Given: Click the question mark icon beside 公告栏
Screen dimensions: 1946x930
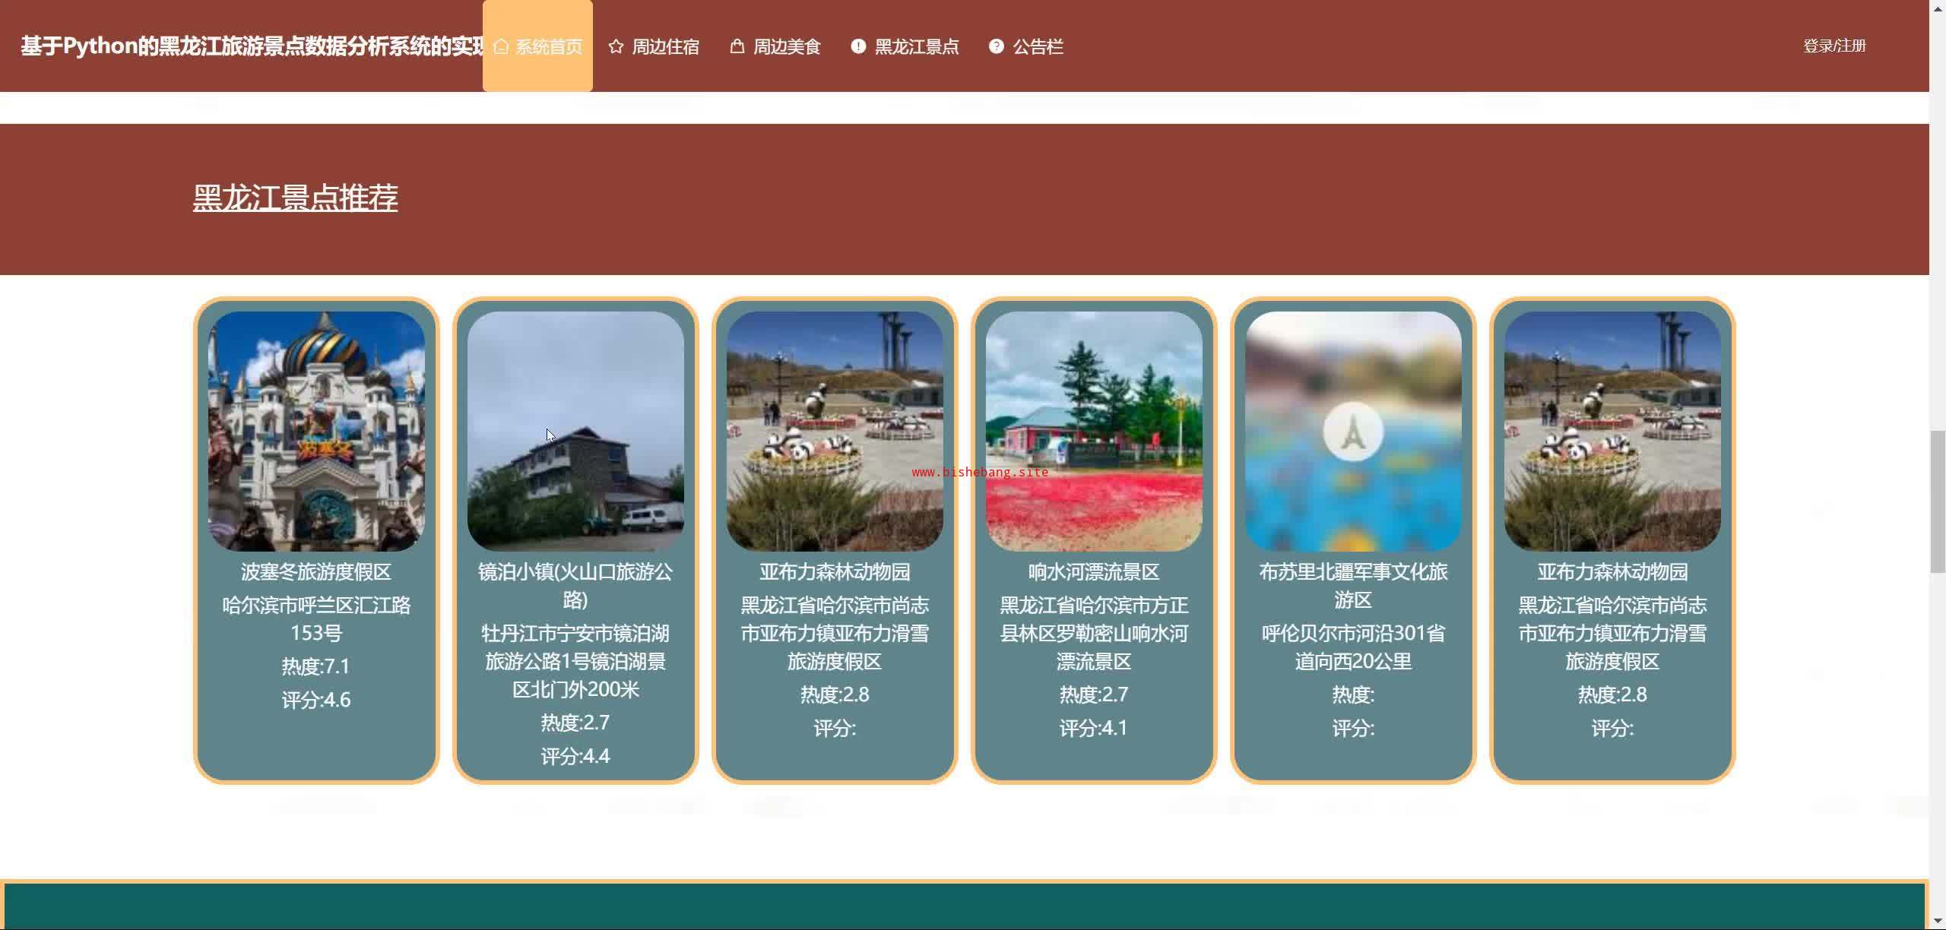Looking at the screenshot, I should point(996,46).
